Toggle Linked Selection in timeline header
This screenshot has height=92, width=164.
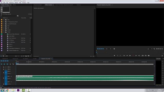(7, 64)
